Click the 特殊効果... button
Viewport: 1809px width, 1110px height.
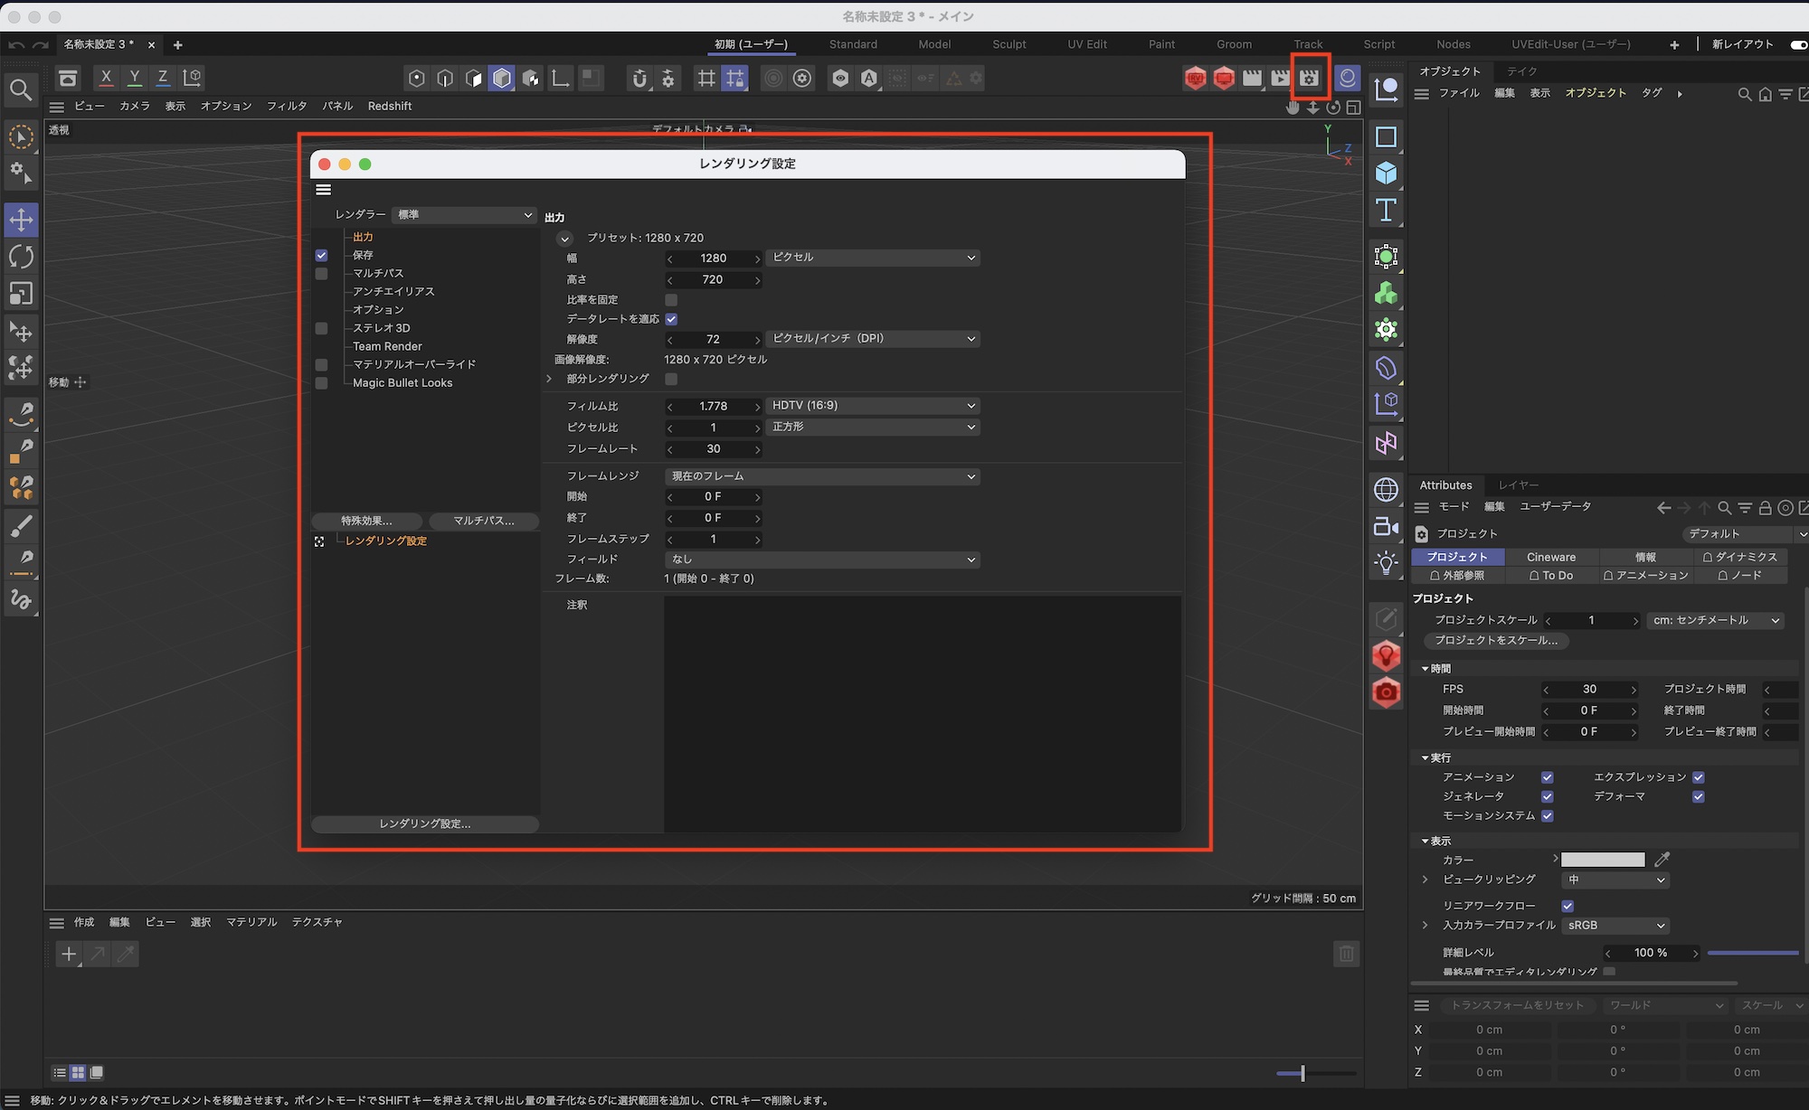point(366,521)
